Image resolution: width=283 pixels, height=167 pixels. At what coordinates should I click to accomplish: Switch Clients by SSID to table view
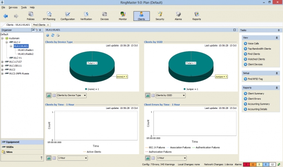click(153, 95)
